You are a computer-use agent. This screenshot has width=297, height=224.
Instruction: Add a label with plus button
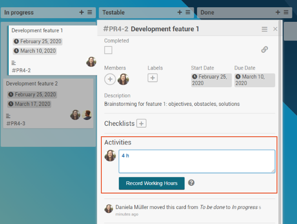(x=153, y=78)
